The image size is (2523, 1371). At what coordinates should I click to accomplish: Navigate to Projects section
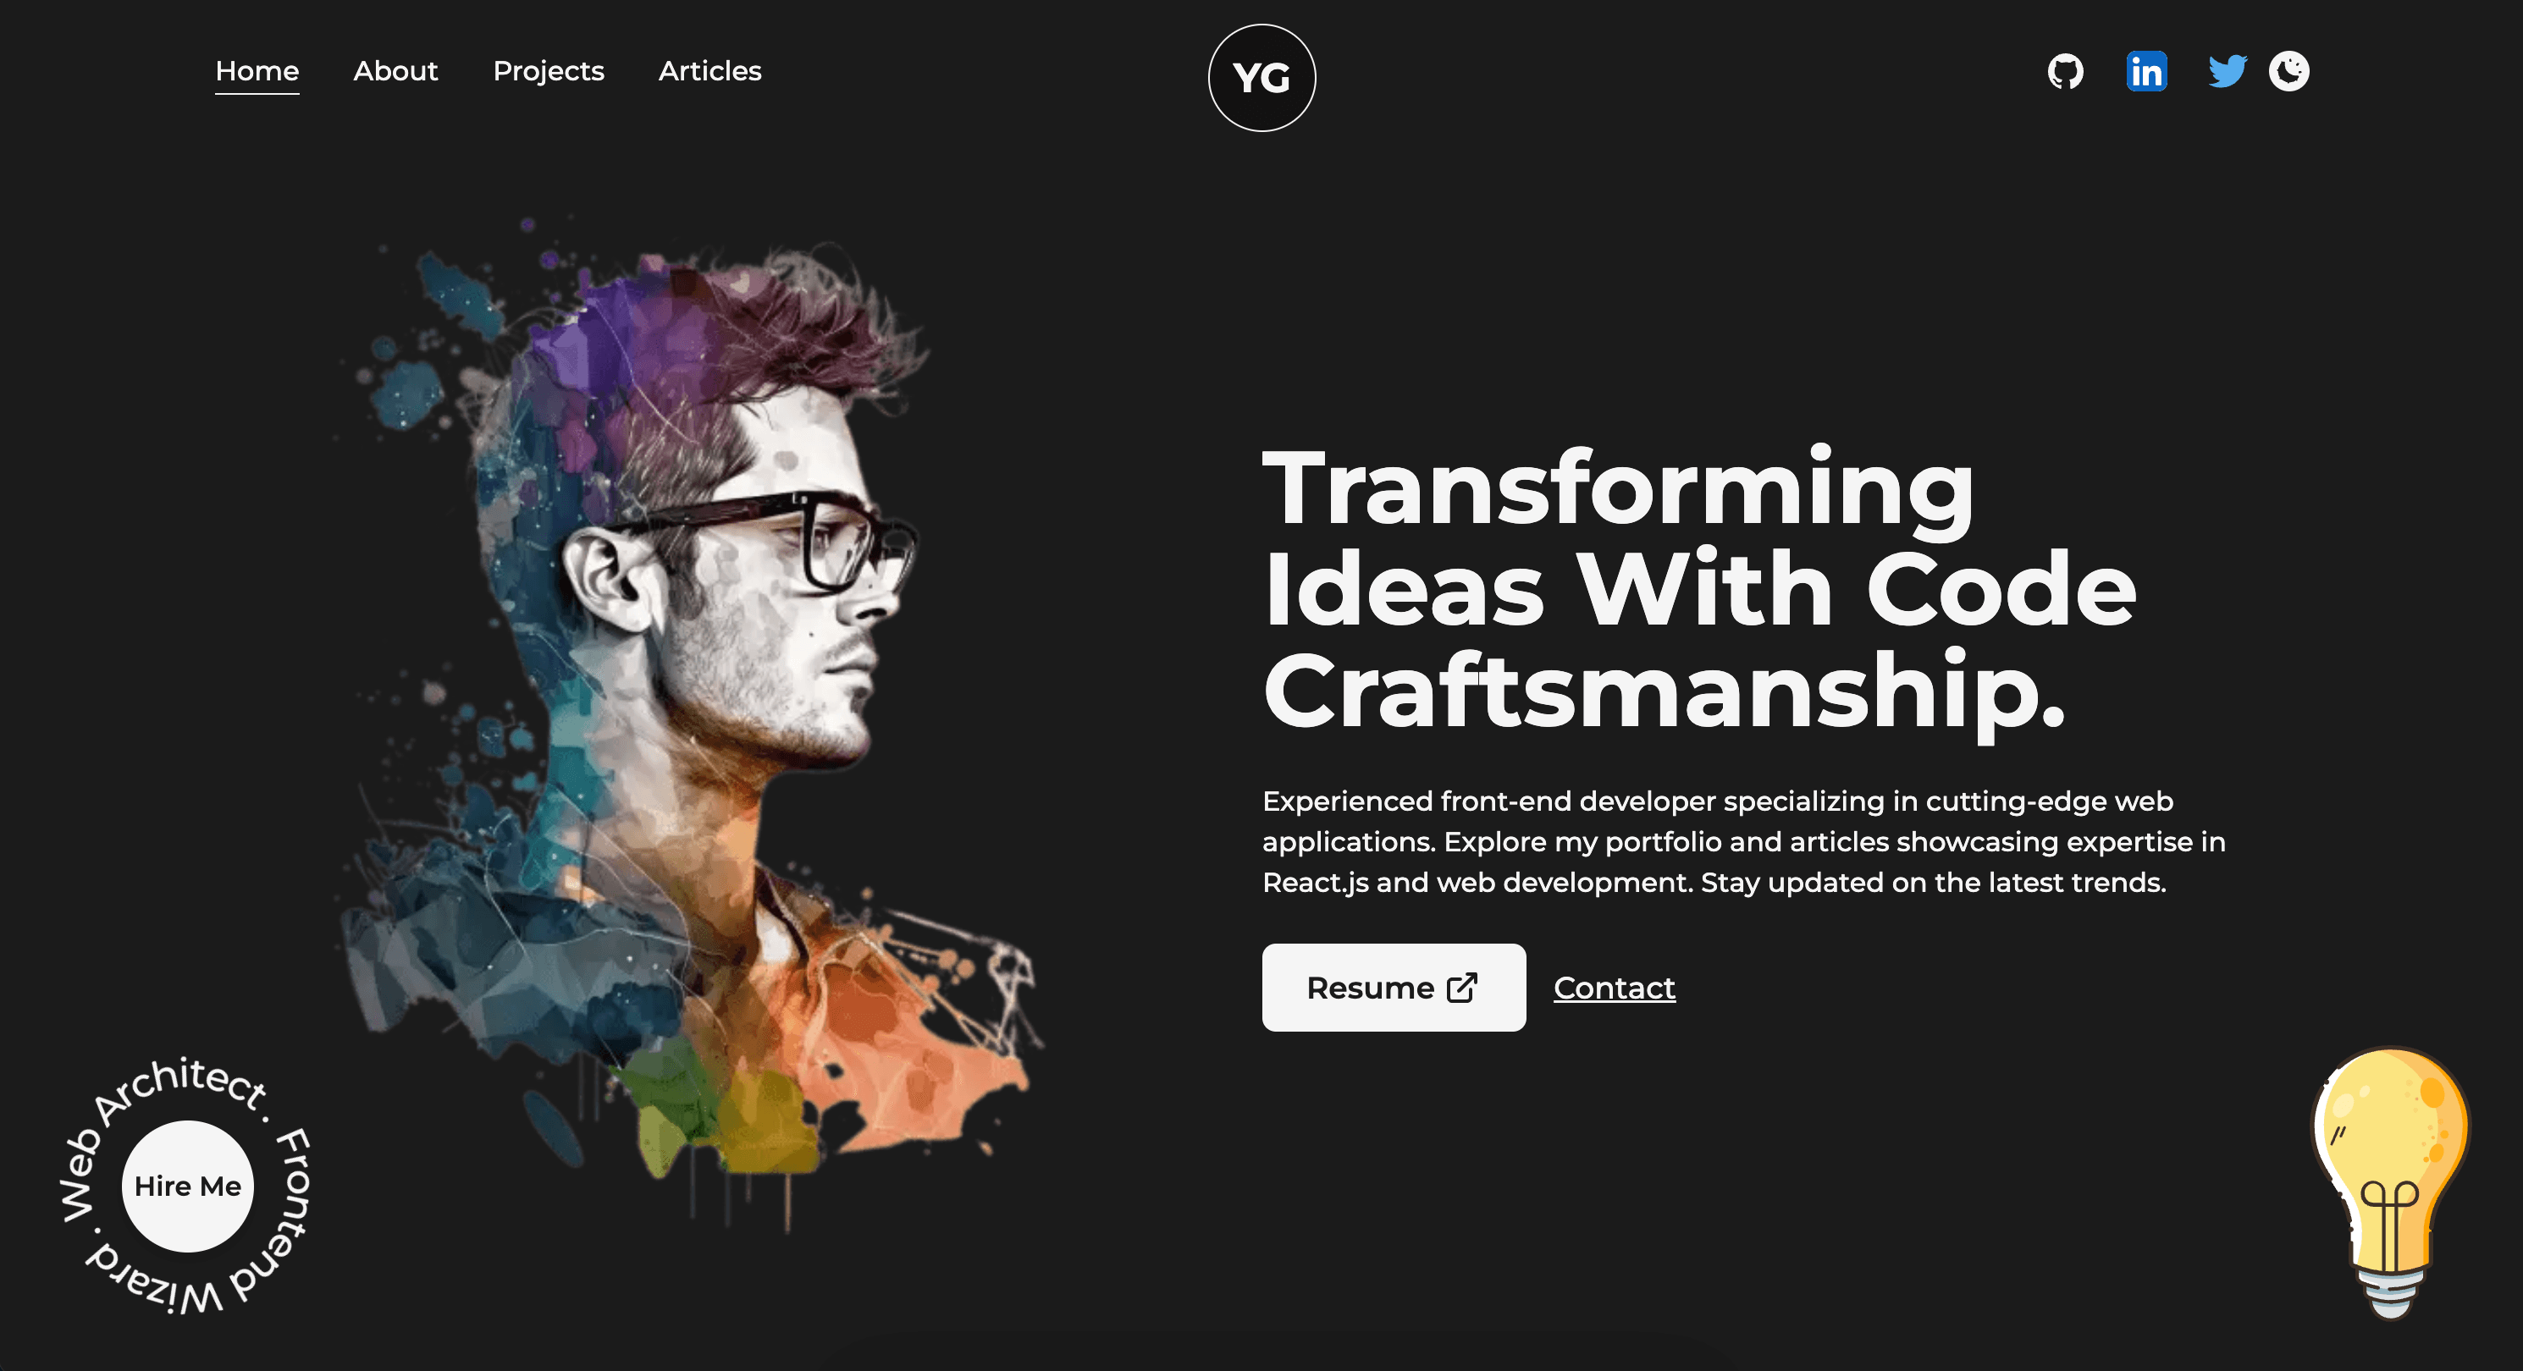coord(547,71)
